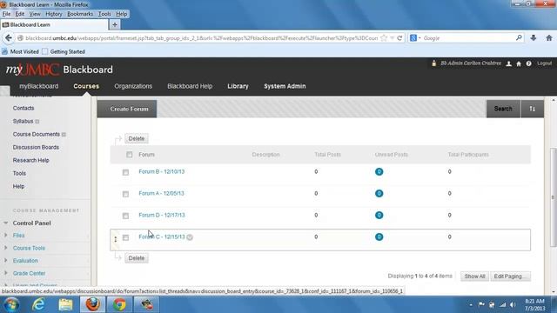The width and height of the screenshot is (557, 313).
Task: Open Windows Explorer folder on taskbar
Action: coord(65,304)
